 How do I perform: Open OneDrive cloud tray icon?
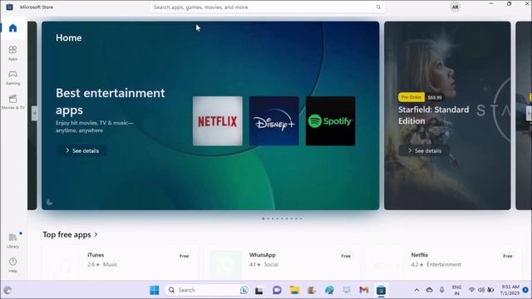(429, 290)
